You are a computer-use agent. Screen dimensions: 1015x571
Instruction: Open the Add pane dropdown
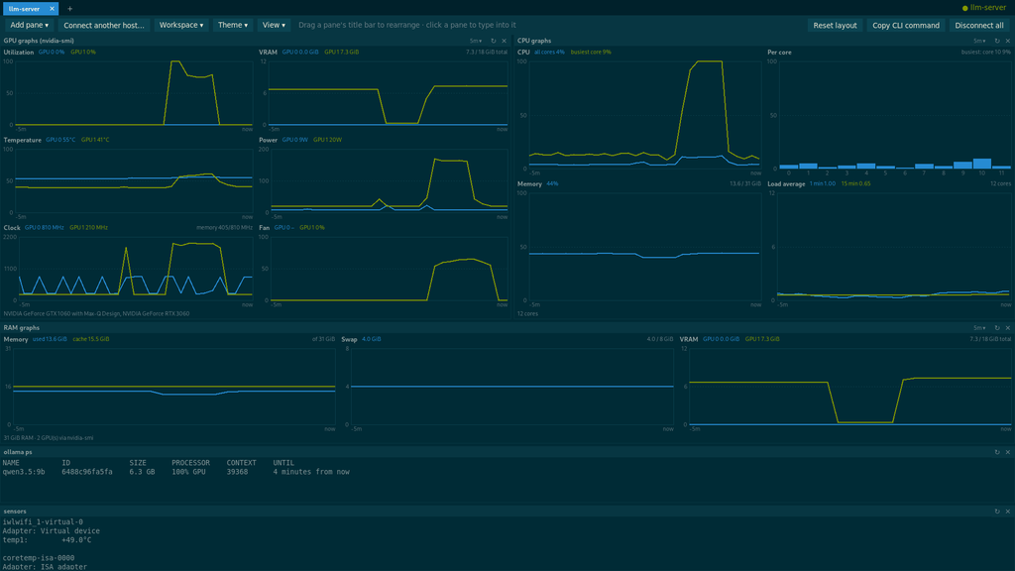(29, 25)
